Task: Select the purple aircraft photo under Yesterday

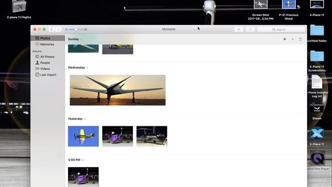Action: click(x=118, y=136)
